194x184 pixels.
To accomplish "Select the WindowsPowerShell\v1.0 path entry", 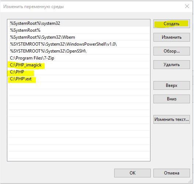I will pyautogui.click(x=79, y=44).
